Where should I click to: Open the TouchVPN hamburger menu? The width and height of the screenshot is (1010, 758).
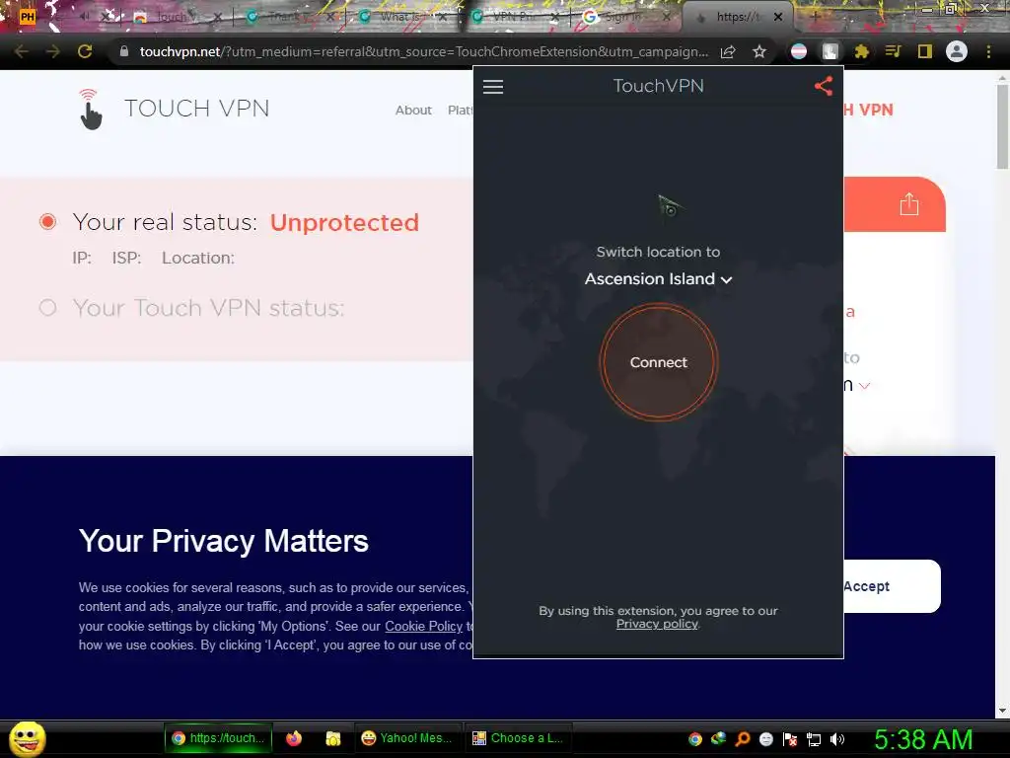[x=493, y=87]
